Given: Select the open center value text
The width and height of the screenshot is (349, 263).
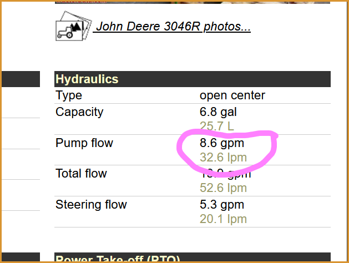Looking at the screenshot, I should (232, 95).
